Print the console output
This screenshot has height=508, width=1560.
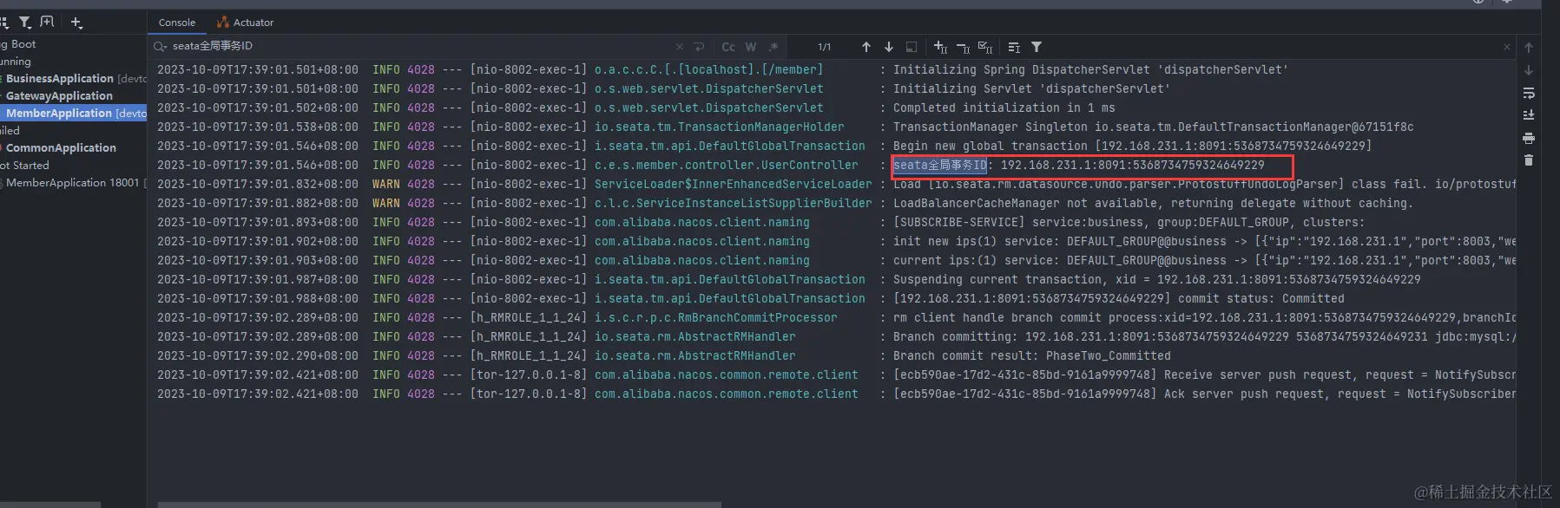click(1529, 138)
